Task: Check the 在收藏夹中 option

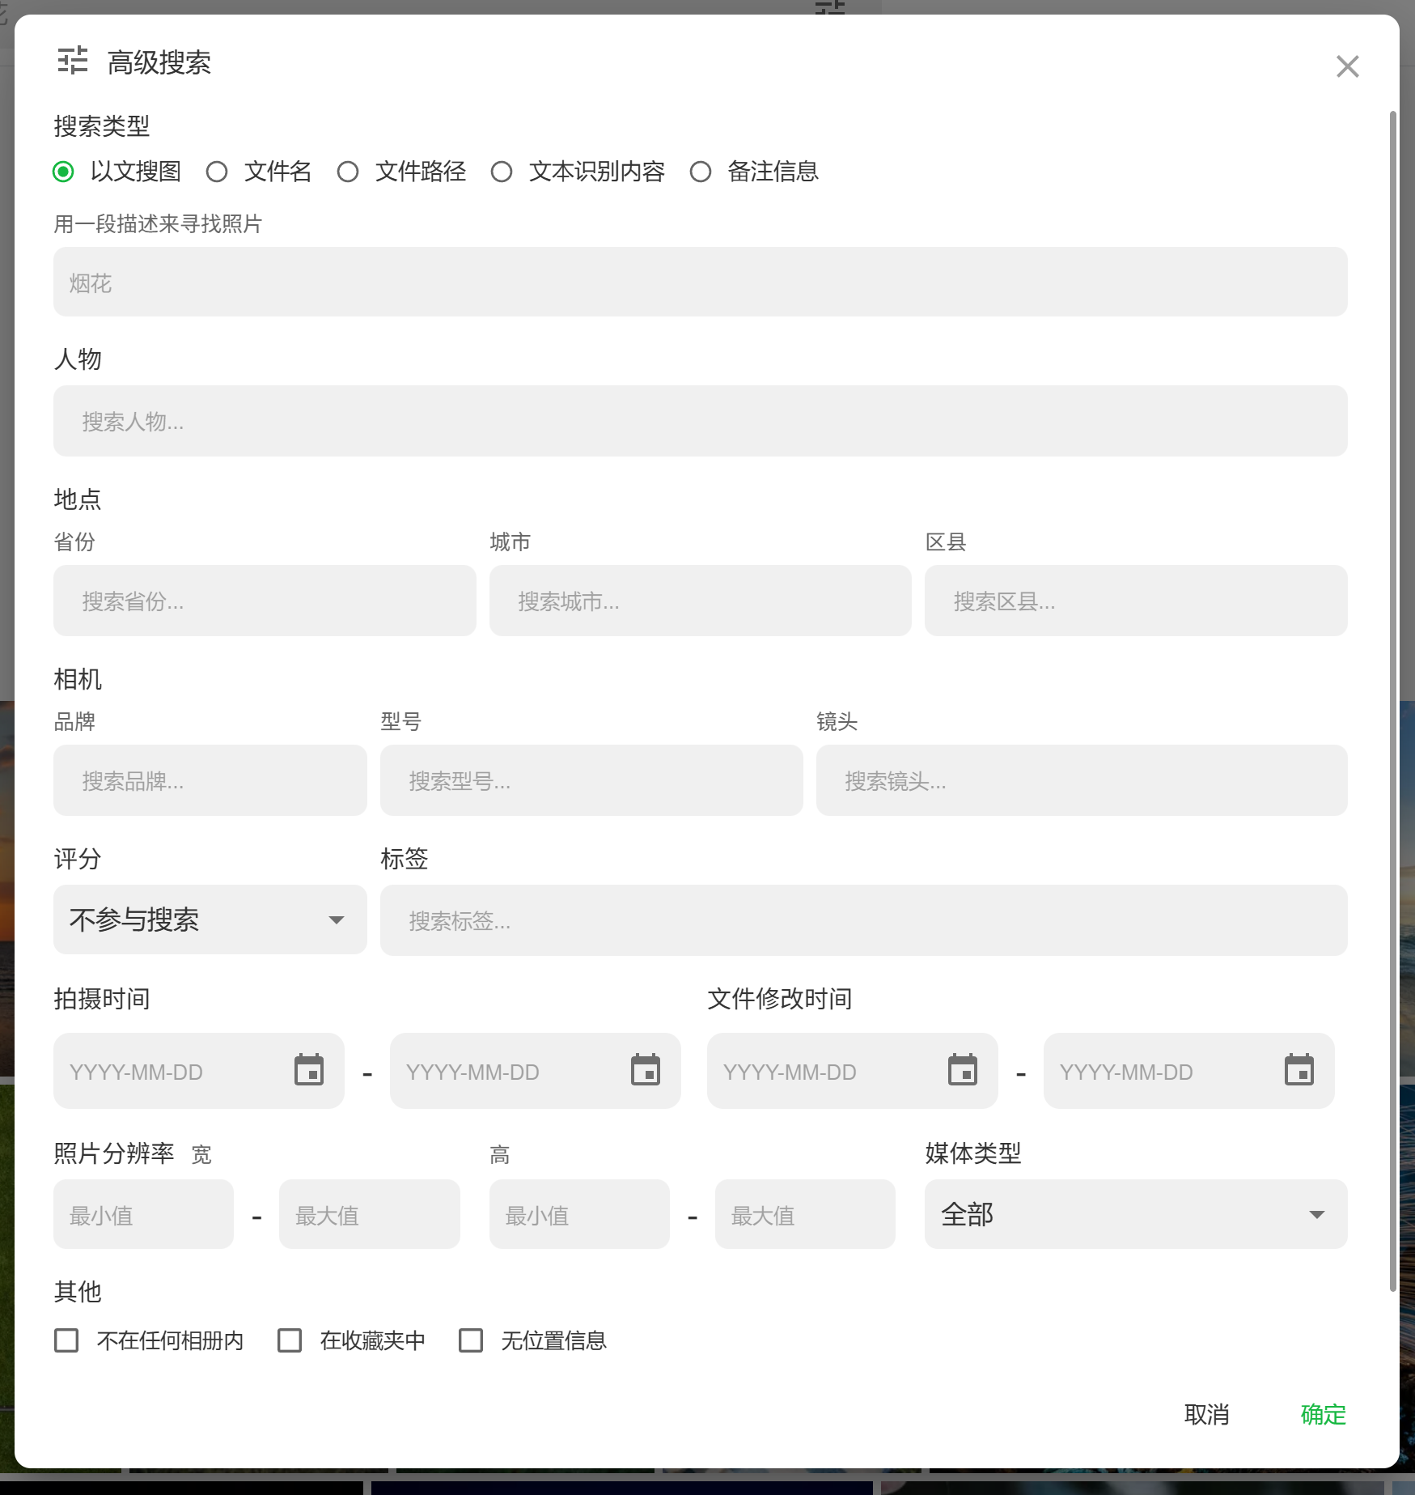Action: (290, 1340)
